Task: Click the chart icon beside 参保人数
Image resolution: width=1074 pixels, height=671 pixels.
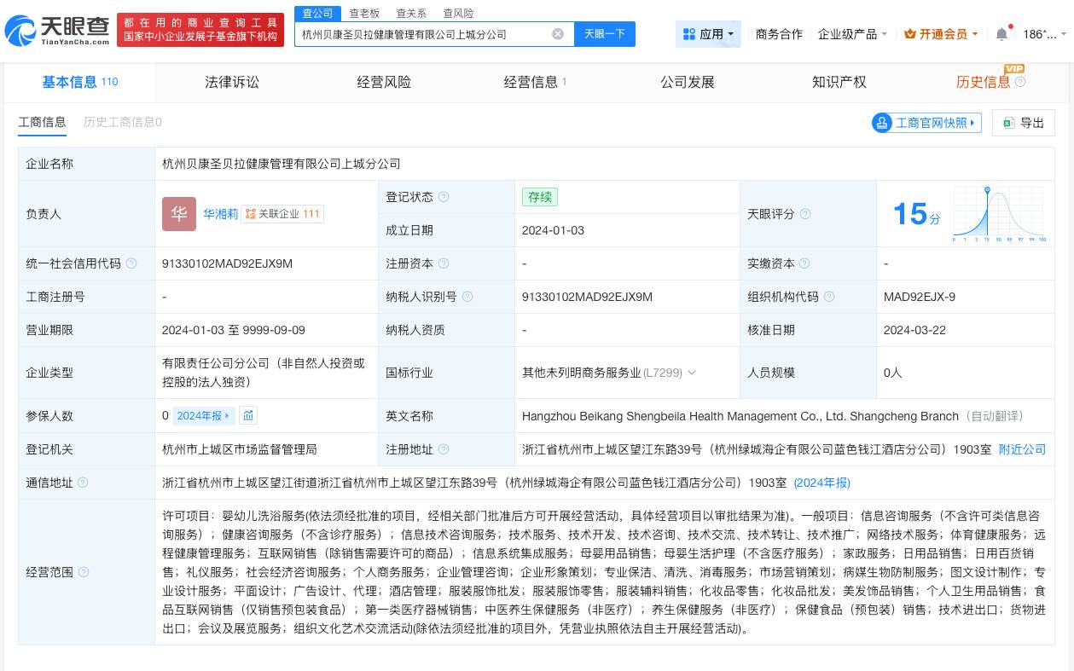Action: tap(247, 416)
